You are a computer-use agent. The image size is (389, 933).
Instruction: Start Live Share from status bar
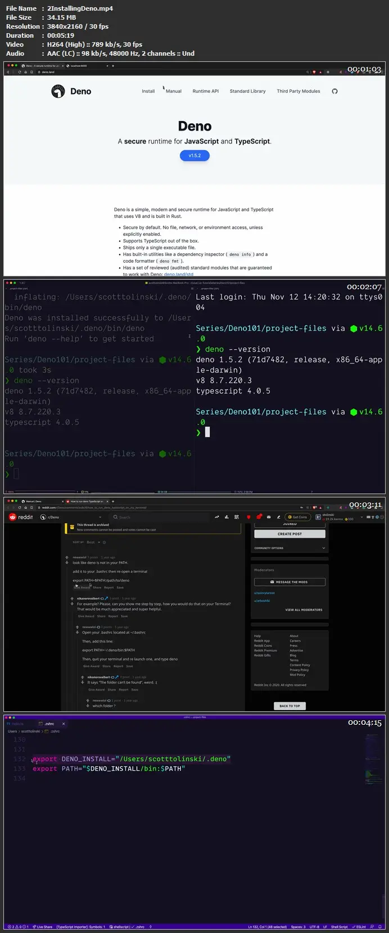(x=43, y=927)
